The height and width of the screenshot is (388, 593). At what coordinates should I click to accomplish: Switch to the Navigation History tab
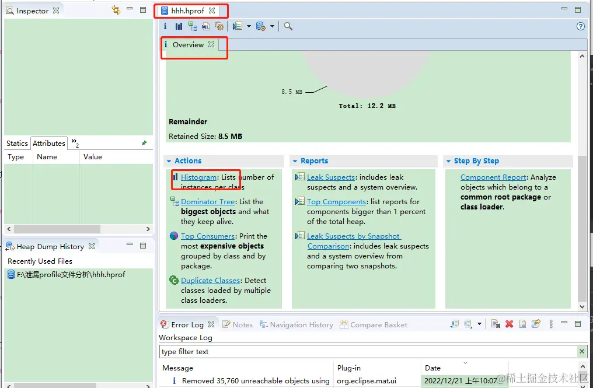296,324
